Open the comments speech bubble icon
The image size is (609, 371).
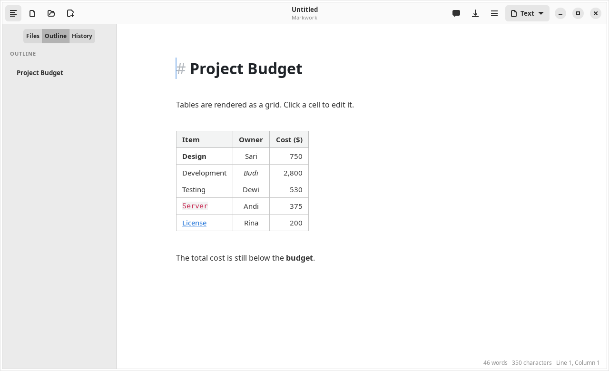point(456,13)
